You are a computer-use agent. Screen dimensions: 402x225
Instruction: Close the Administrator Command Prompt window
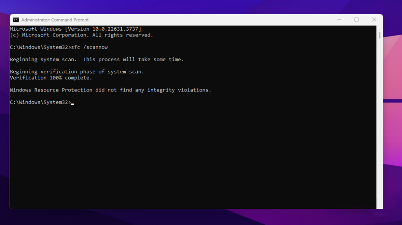pos(374,20)
